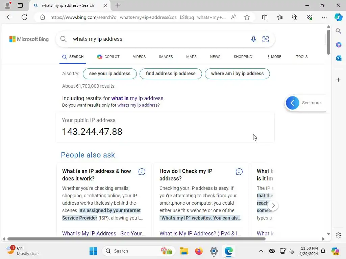346x259 pixels.
Task: Open weather widget showing 61°F
Action: point(23,251)
